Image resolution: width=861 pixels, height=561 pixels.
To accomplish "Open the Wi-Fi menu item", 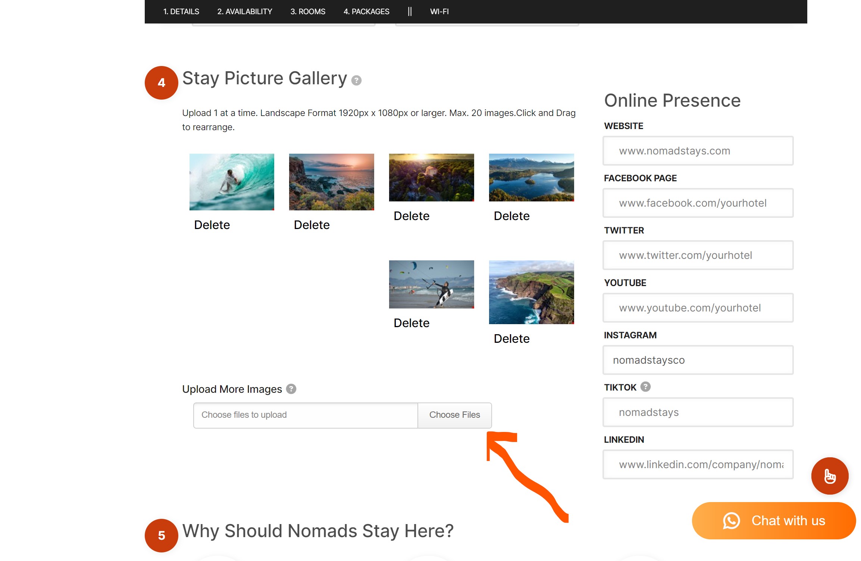I will pos(439,12).
